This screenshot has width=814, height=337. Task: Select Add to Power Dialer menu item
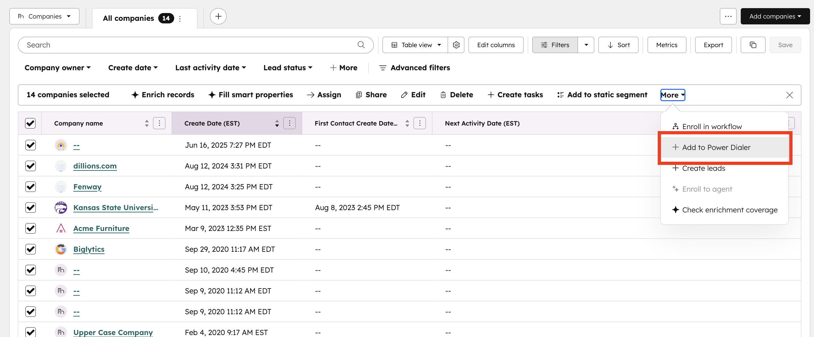716,147
